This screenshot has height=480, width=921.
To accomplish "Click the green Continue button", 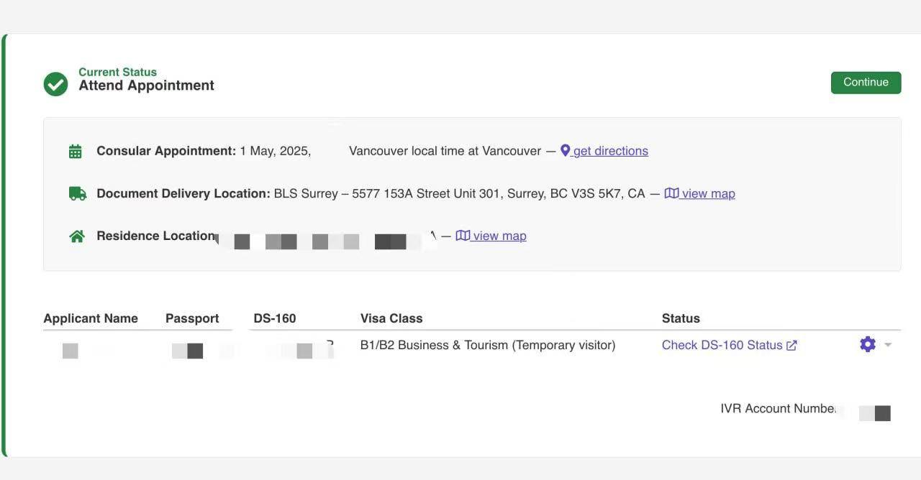I will coord(866,83).
